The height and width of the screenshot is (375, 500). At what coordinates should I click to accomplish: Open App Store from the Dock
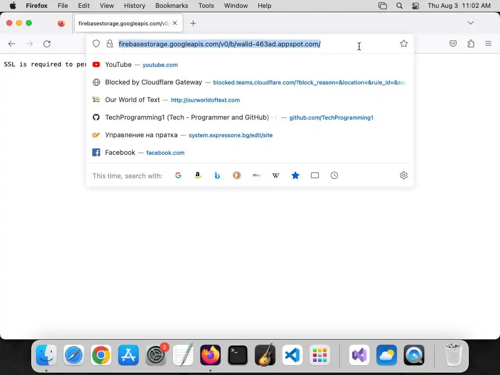[128, 355]
